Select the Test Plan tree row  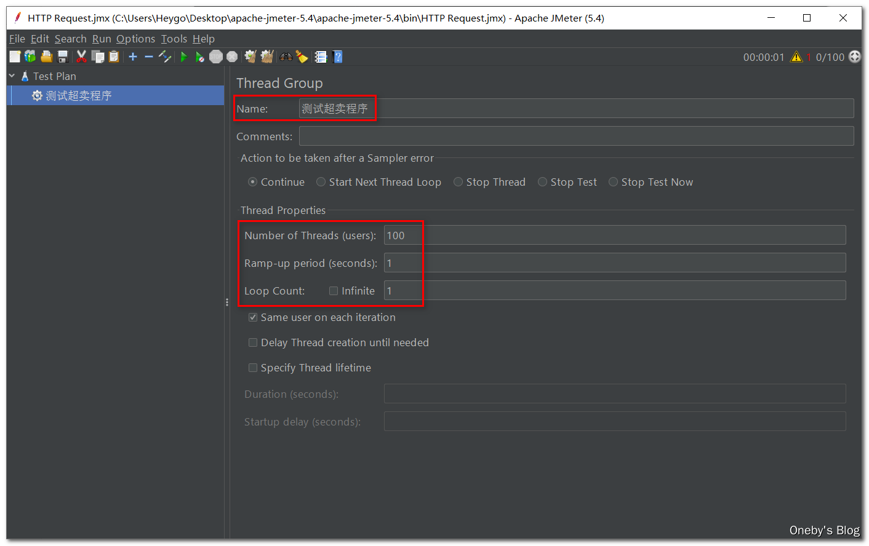115,76
